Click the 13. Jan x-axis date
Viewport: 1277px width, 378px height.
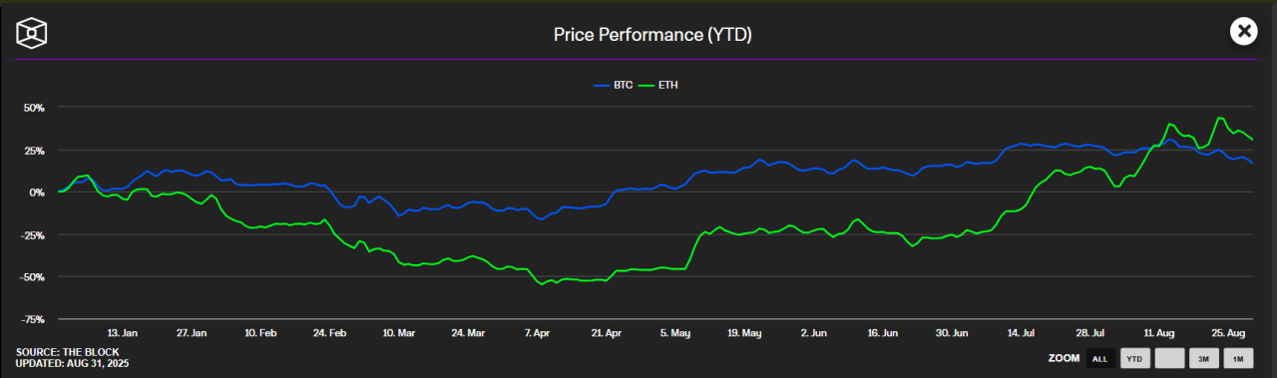[123, 333]
